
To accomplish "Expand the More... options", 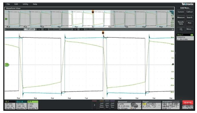I will click(190, 29).
